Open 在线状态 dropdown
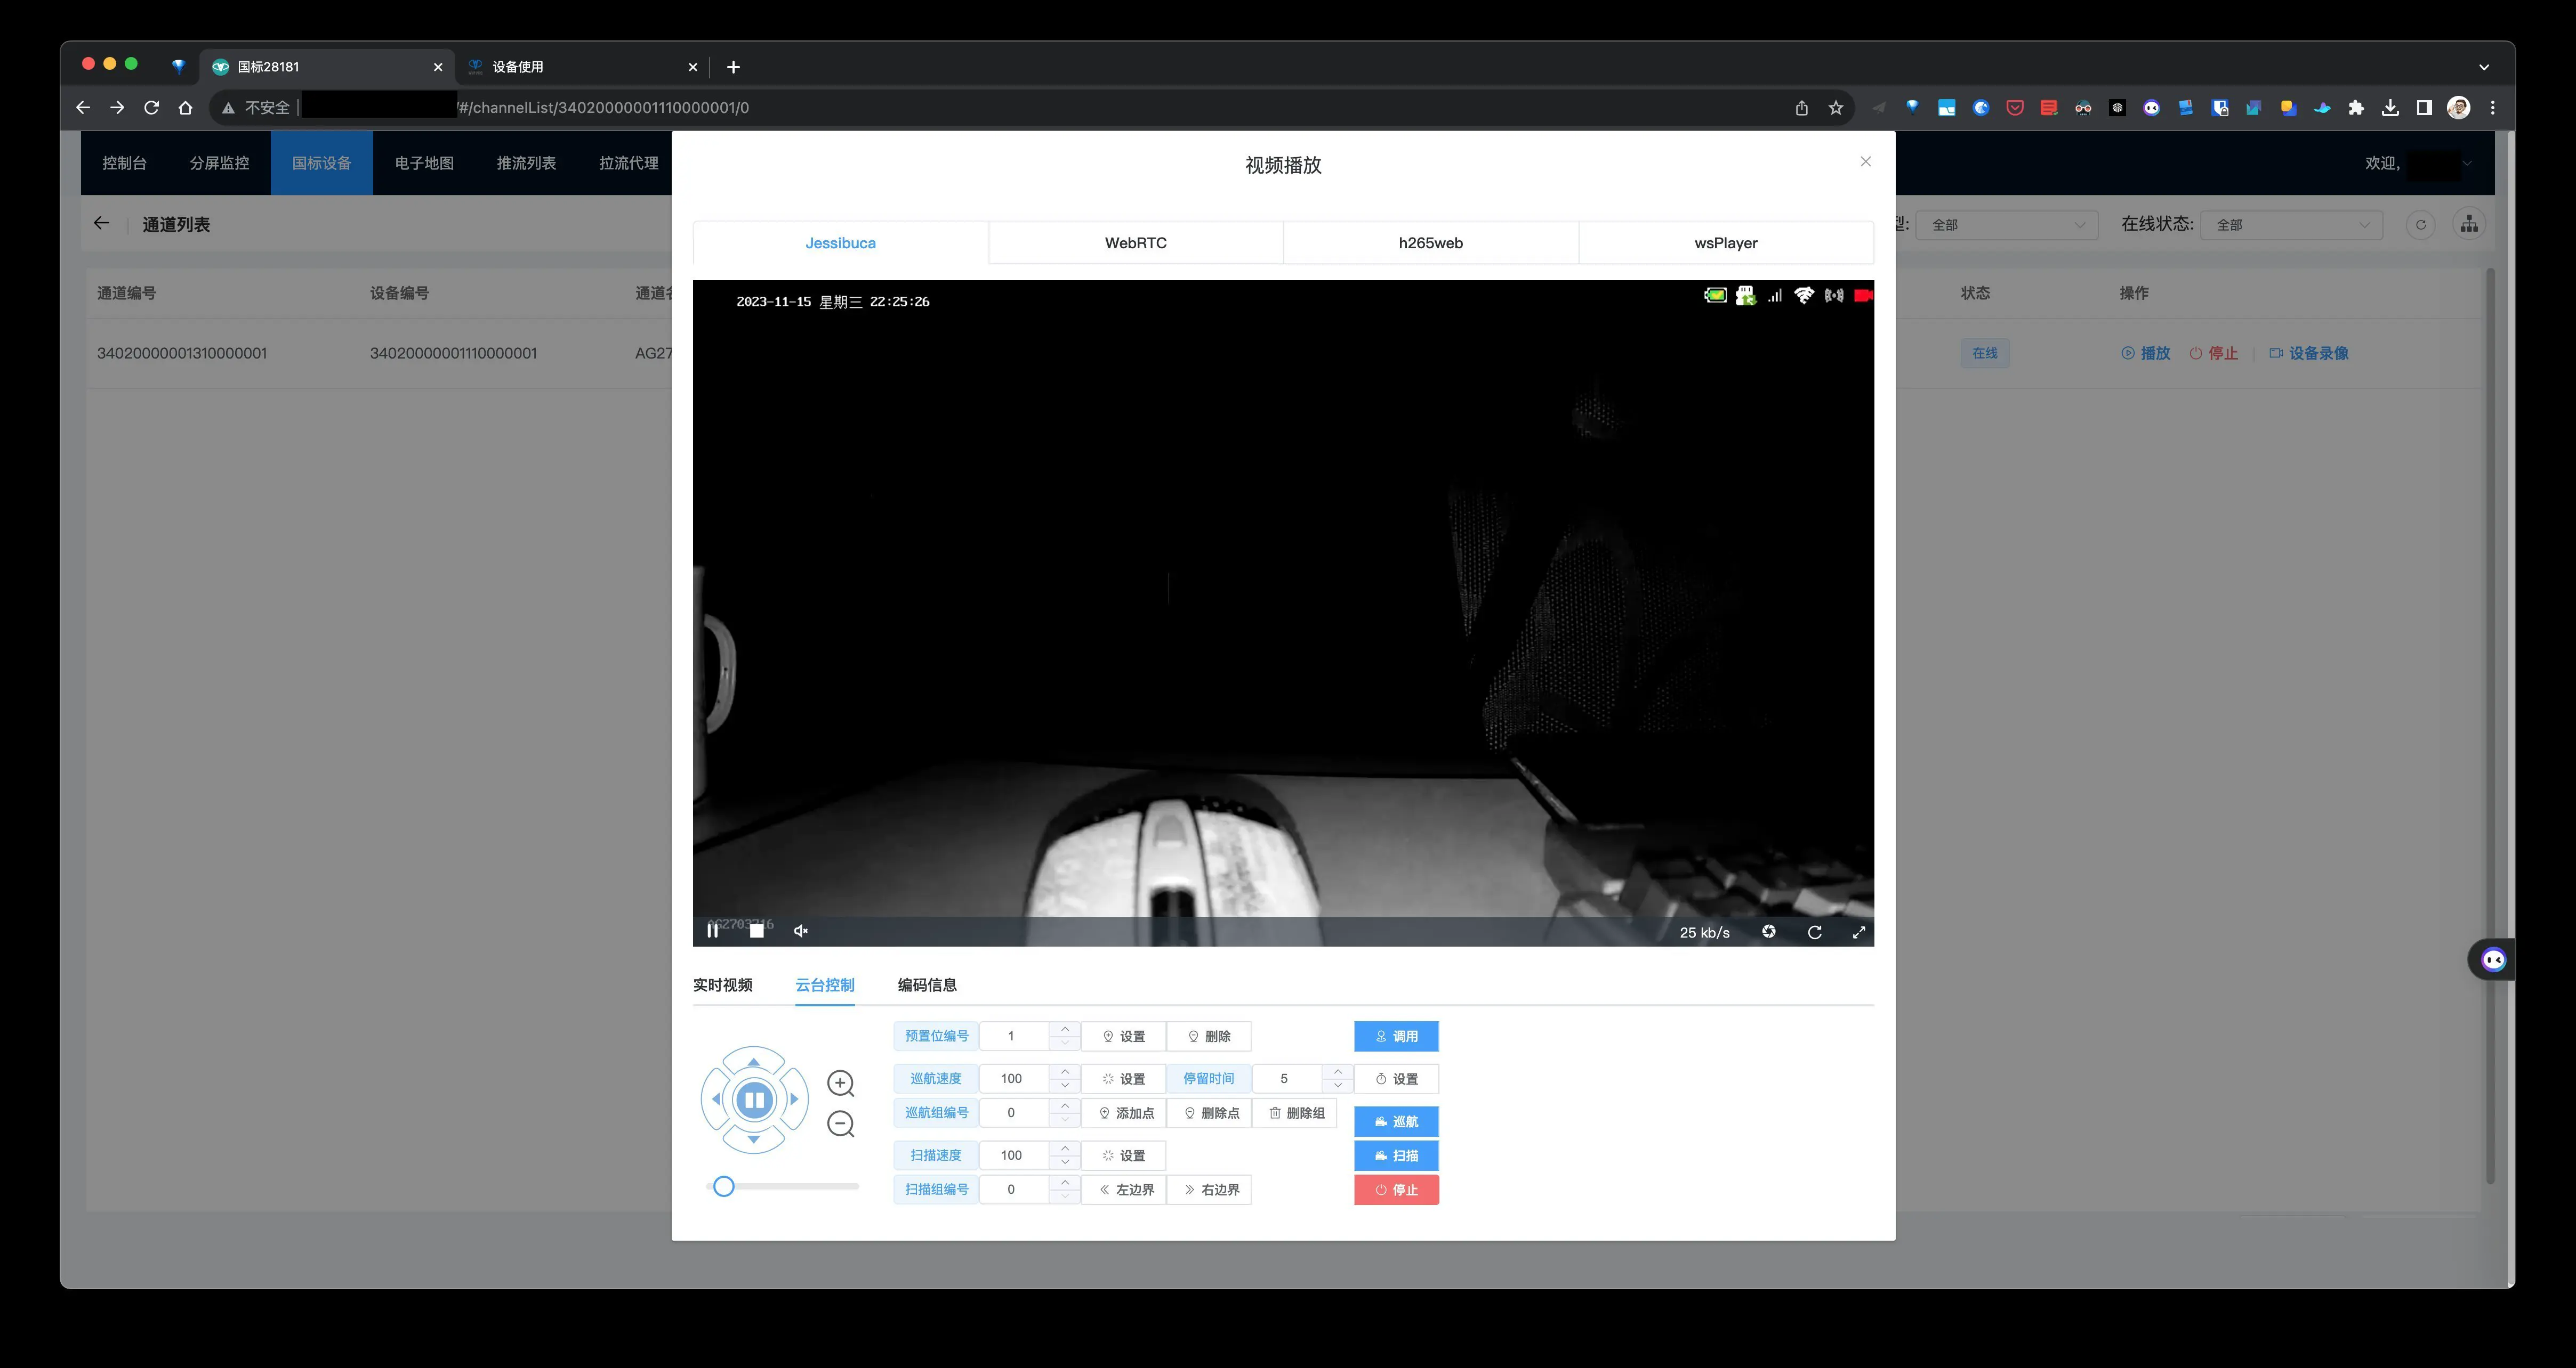 point(2290,225)
